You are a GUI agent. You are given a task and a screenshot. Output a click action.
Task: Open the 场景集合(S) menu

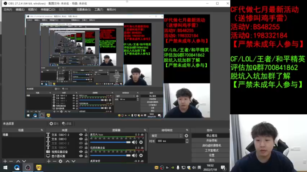point(84,10)
